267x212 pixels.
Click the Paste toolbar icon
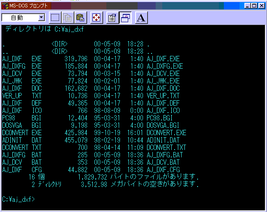81,18
